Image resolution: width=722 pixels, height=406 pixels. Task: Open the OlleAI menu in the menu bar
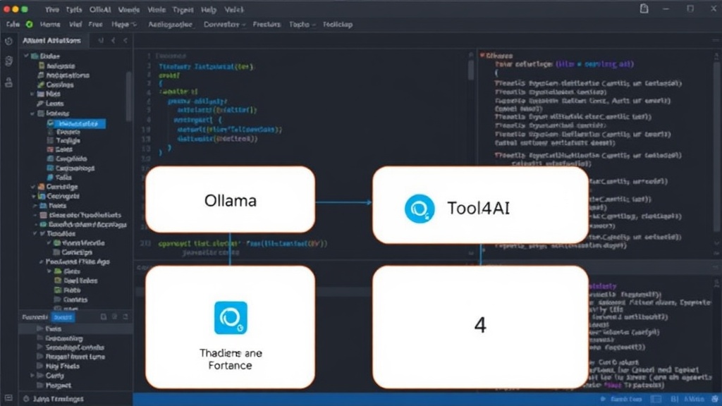tap(100, 10)
